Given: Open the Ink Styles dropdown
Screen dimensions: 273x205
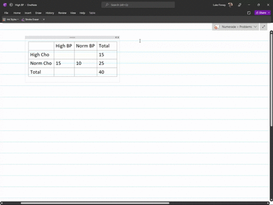Looking at the screenshot, I should pos(11,19).
